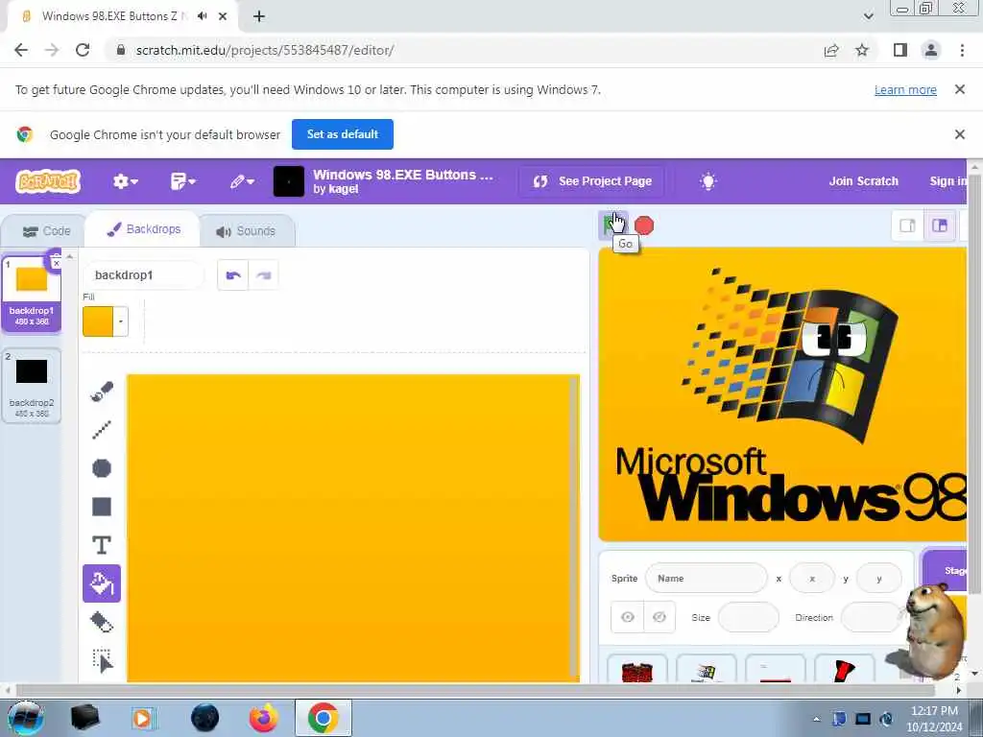Switch to large stage layout
The height and width of the screenshot is (737, 983).
tap(939, 226)
